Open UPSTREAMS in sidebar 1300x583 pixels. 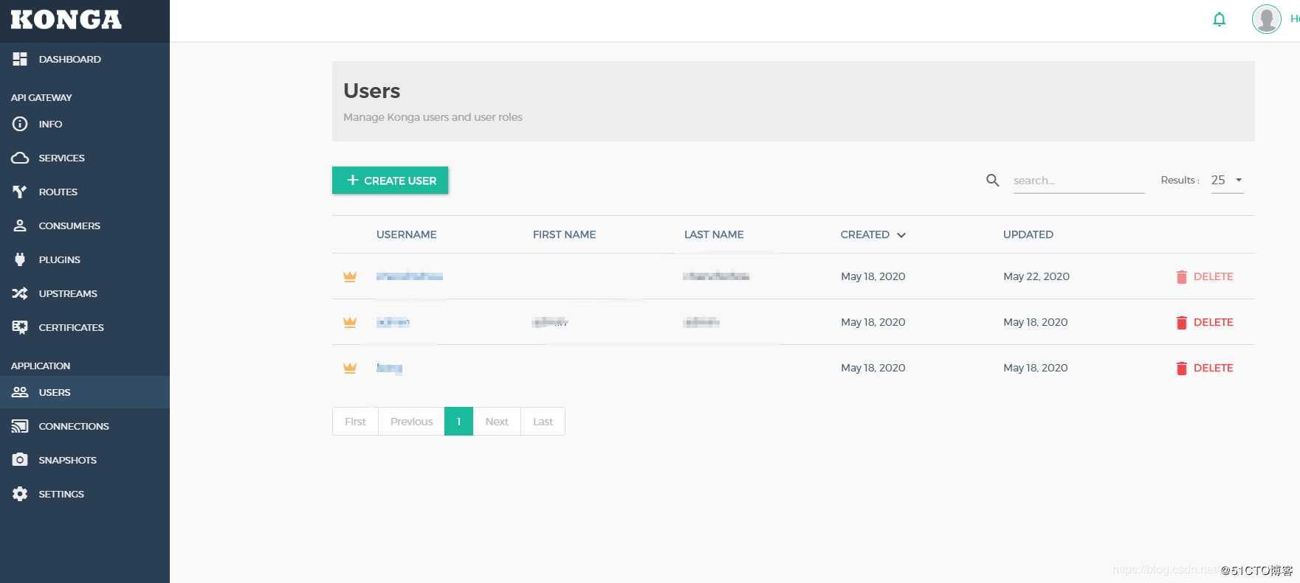85,293
